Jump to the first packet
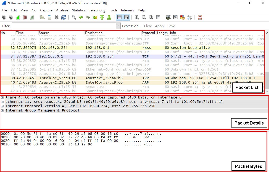Screen dimensions: 269x172 102,17
